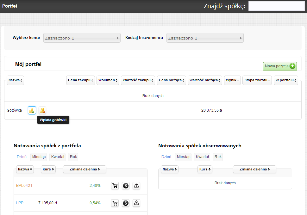
Task: Click the 0,54% daily change value
Action: [x=95, y=203]
